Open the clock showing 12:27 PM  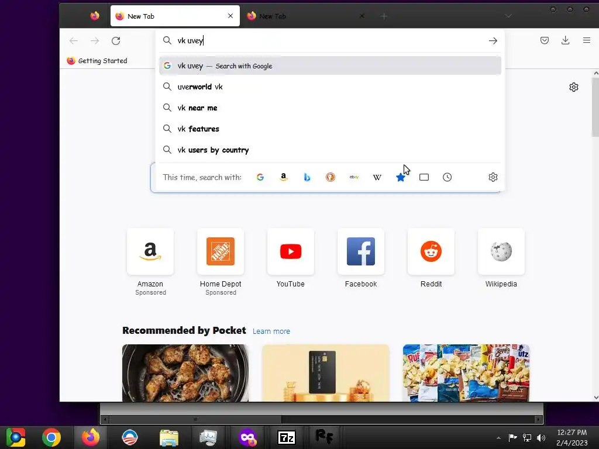point(572,437)
